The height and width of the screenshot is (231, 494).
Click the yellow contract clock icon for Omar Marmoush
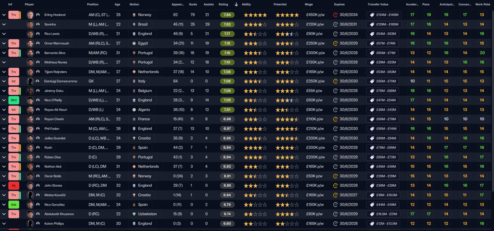click(x=335, y=43)
